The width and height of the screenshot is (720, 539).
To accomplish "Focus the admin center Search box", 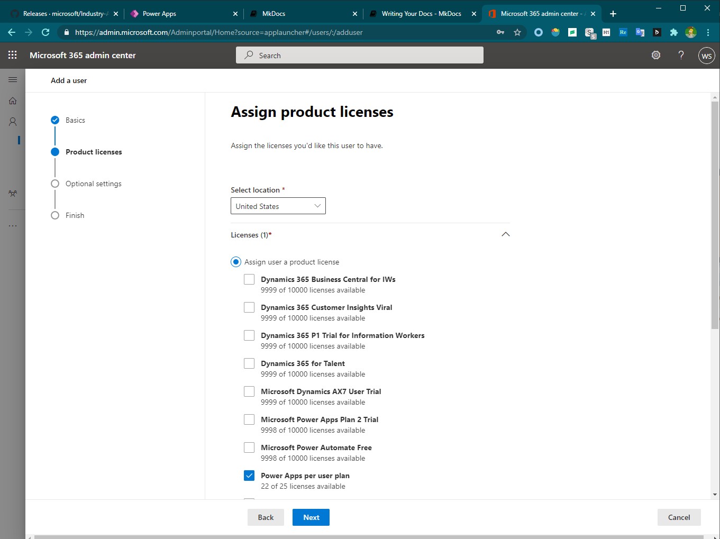I will [x=360, y=55].
